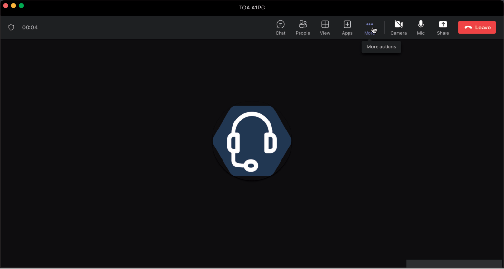504x269 pixels.
Task: Open the View layout options
Action: pos(325,27)
